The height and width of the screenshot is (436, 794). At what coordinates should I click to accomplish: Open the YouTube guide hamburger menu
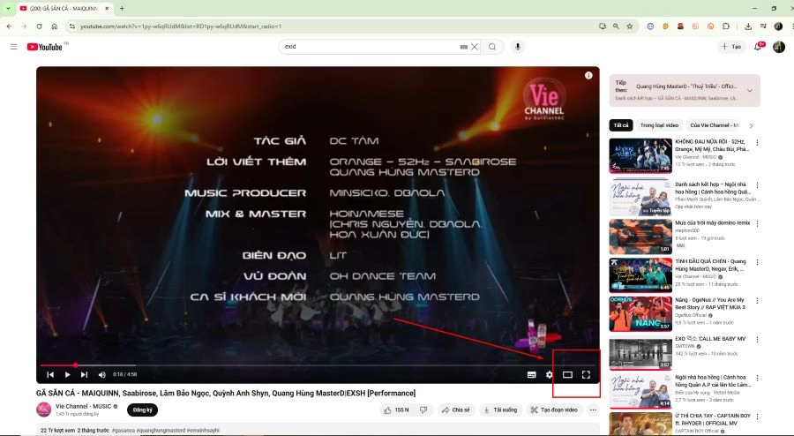(13, 47)
